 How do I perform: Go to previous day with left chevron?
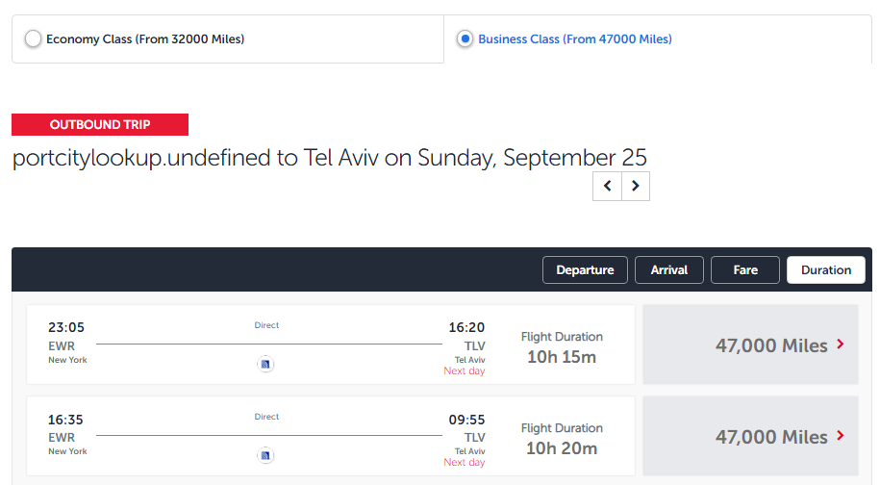tap(607, 186)
